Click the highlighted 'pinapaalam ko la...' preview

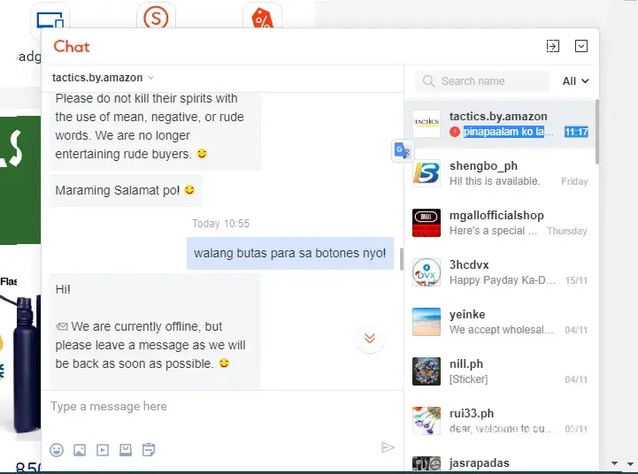pyautogui.click(x=508, y=132)
